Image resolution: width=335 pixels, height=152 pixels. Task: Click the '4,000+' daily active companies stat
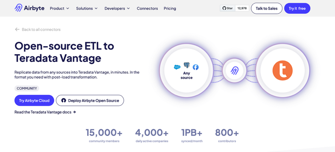pos(152,133)
